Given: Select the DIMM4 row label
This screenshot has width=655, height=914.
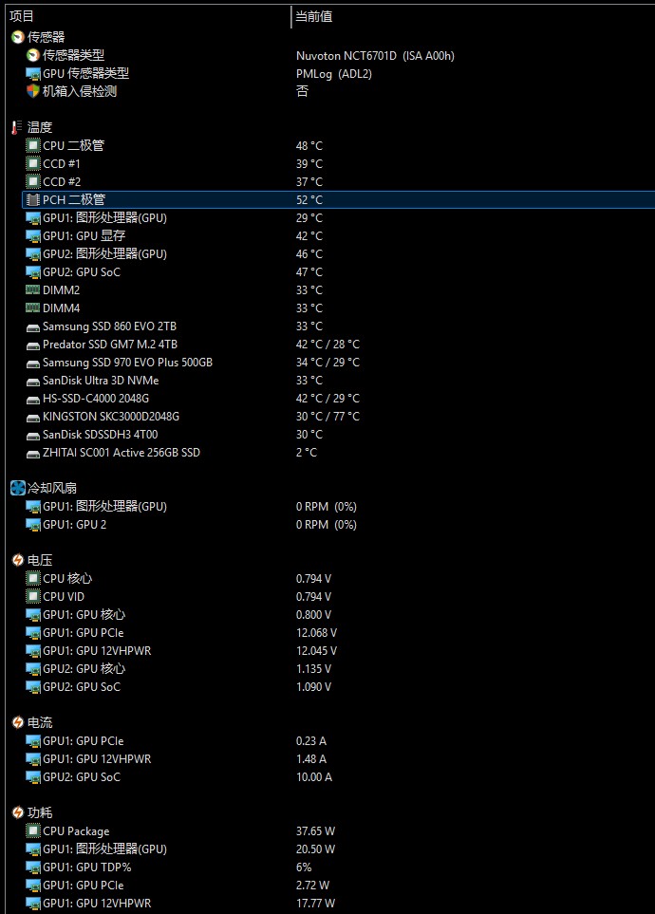Looking at the screenshot, I should pyautogui.click(x=62, y=308).
